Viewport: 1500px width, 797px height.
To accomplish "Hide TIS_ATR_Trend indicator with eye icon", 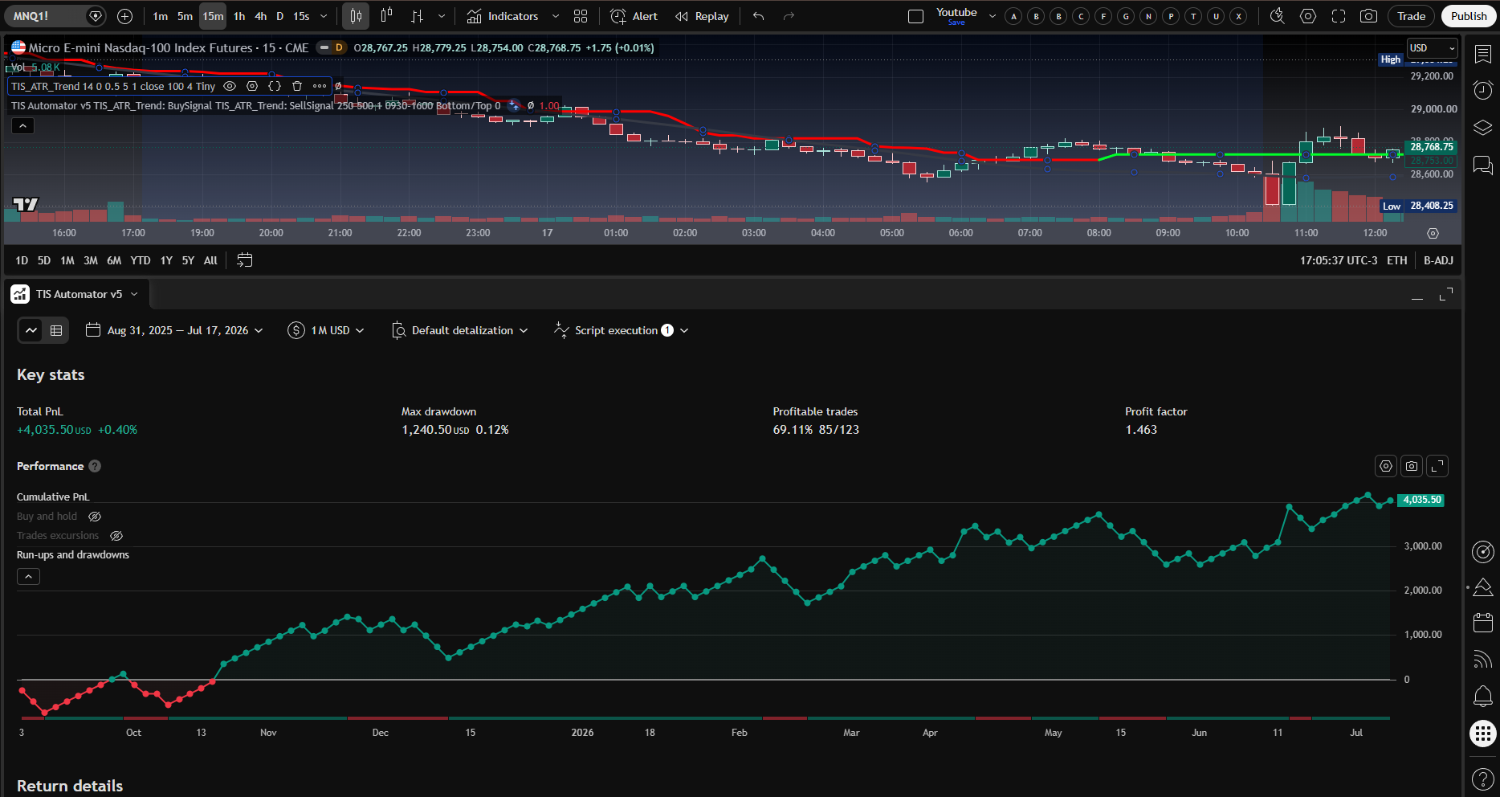I will (x=230, y=86).
